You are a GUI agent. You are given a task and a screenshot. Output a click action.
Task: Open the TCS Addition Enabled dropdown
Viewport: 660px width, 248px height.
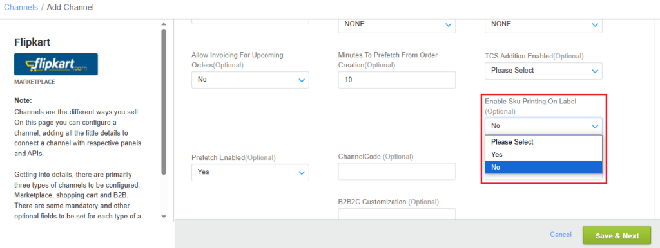click(543, 71)
